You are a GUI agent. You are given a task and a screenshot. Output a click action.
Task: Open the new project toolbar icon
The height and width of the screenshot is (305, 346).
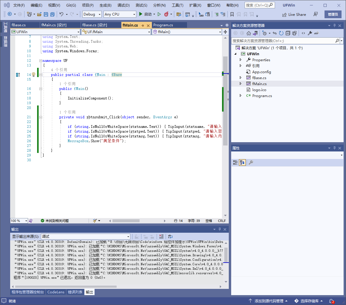29,14
